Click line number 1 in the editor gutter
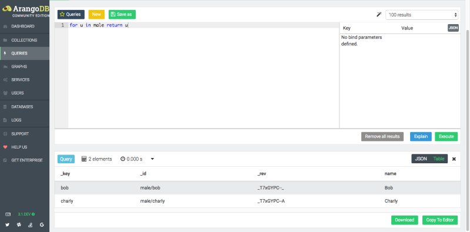This screenshot has height=232, width=470. pos(62,25)
